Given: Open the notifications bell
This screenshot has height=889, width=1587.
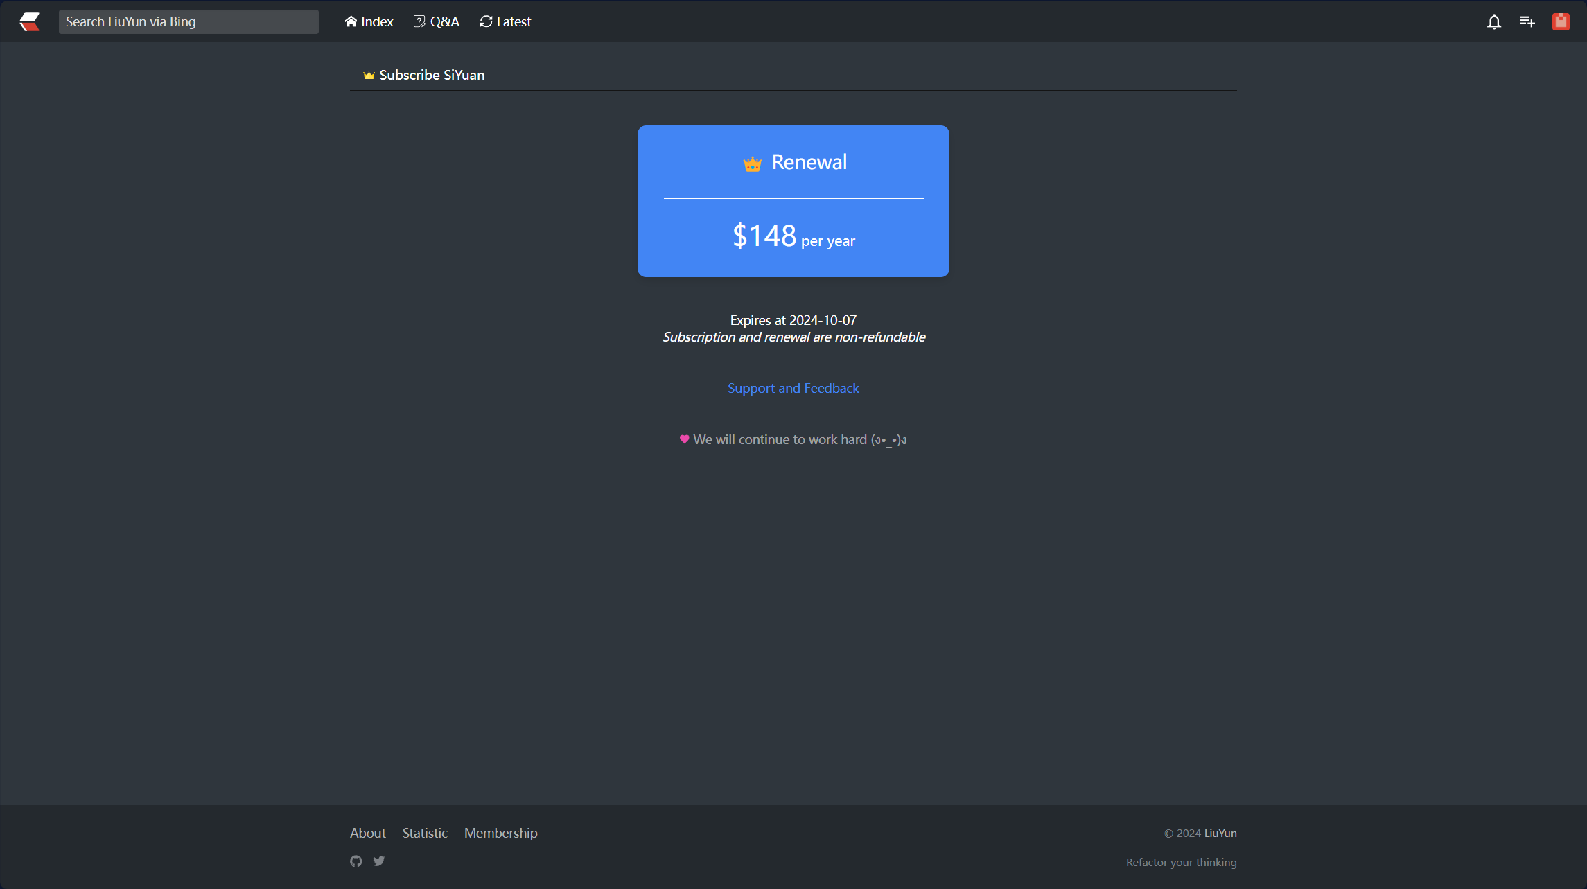Looking at the screenshot, I should tap(1493, 21).
